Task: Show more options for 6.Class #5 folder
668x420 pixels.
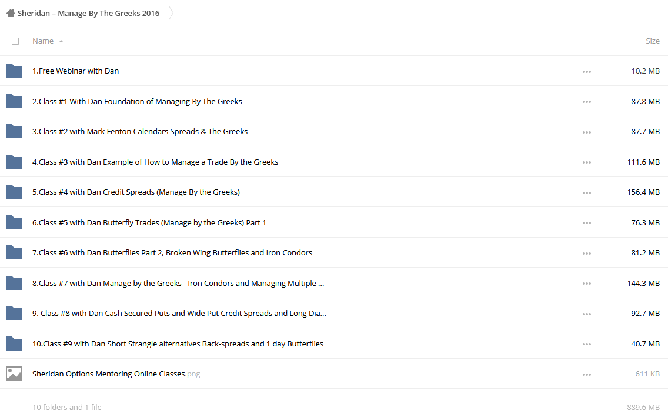Action: (587, 223)
